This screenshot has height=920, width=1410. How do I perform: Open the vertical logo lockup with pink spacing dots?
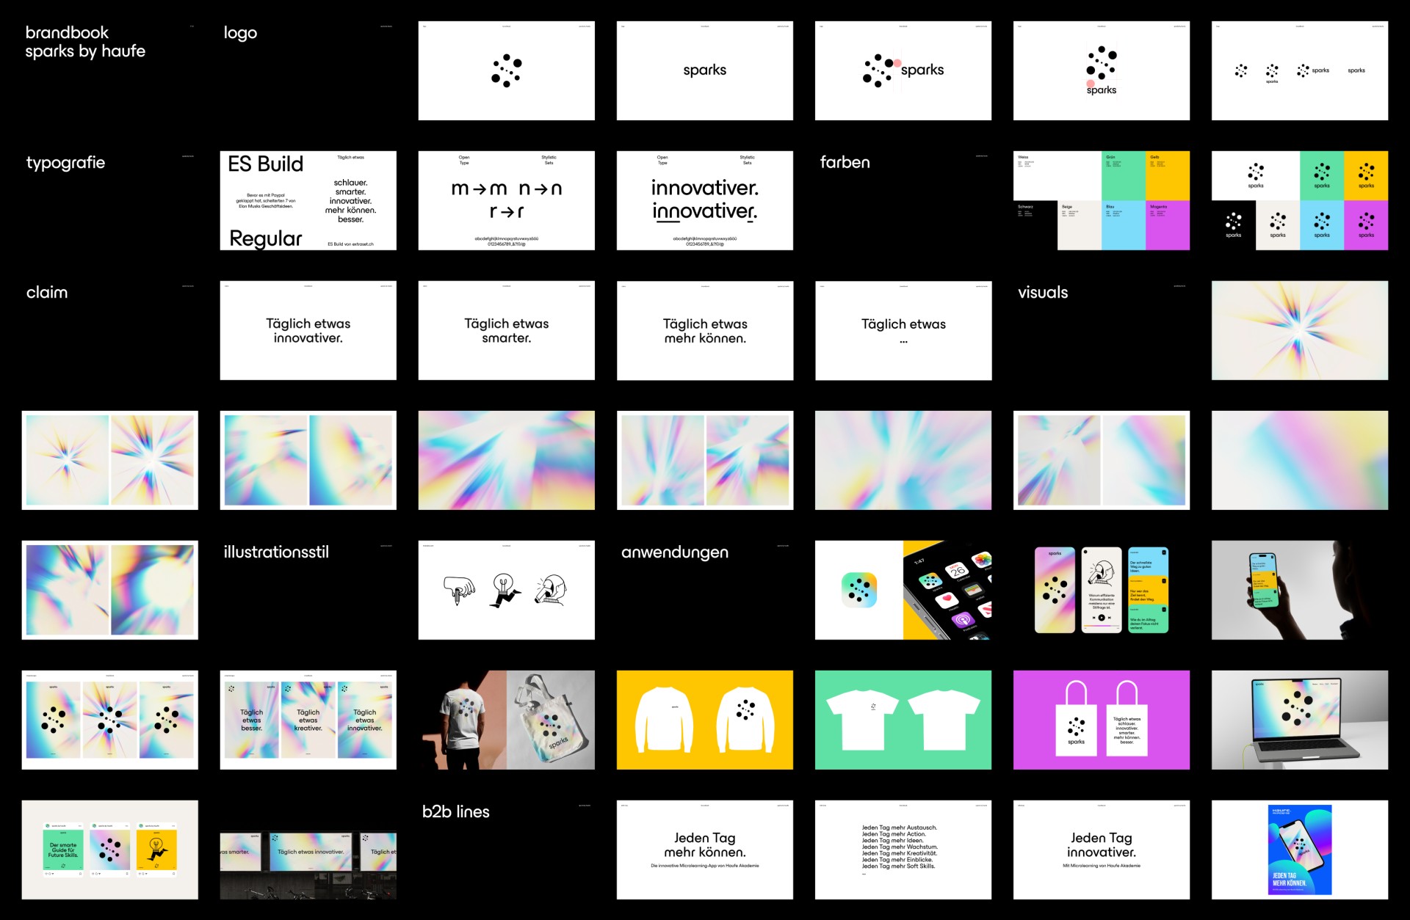point(1102,70)
